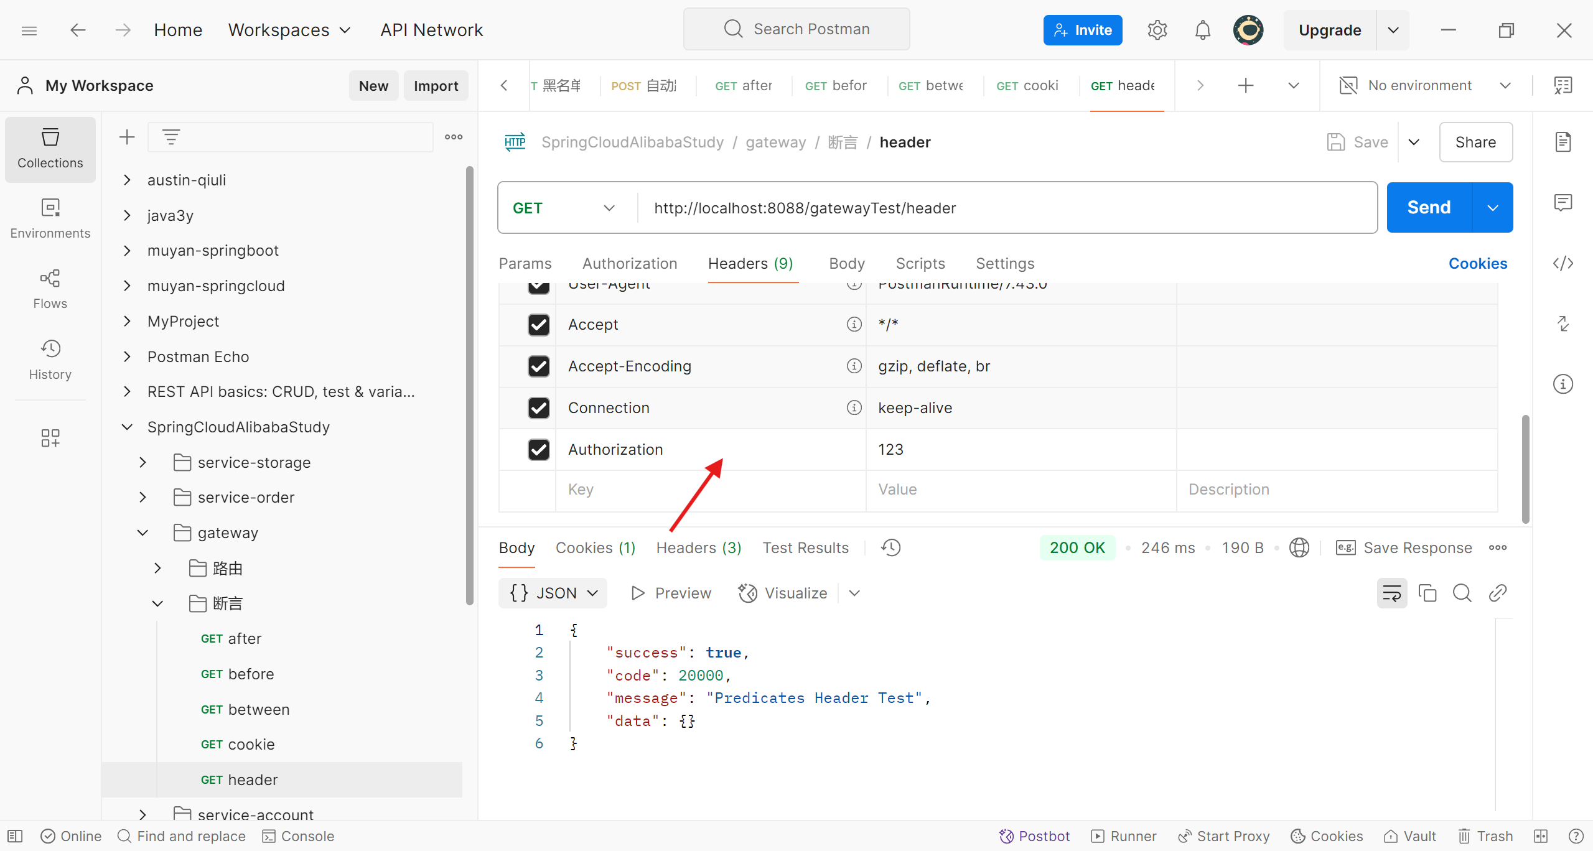1593x851 pixels.
Task: Switch to the request Body tab
Action: (x=846, y=263)
